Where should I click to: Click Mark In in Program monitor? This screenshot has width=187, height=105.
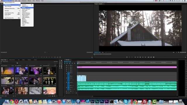129,57
